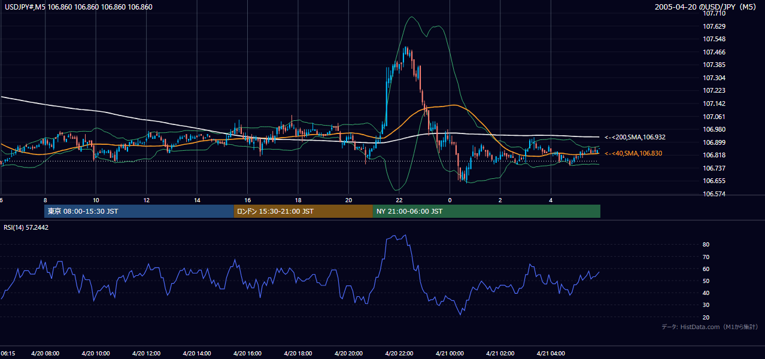The height and width of the screenshot is (359, 765).
Task: Click the 4/20 08:00 time axis label
Action: point(45,354)
